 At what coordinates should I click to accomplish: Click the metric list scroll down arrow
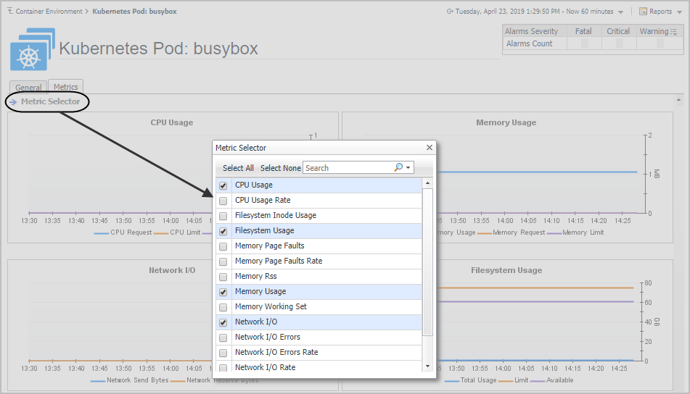click(427, 366)
